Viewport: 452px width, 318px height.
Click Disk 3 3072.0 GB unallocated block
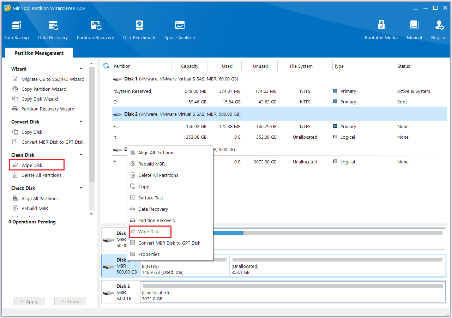pyautogui.click(x=293, y=292)
